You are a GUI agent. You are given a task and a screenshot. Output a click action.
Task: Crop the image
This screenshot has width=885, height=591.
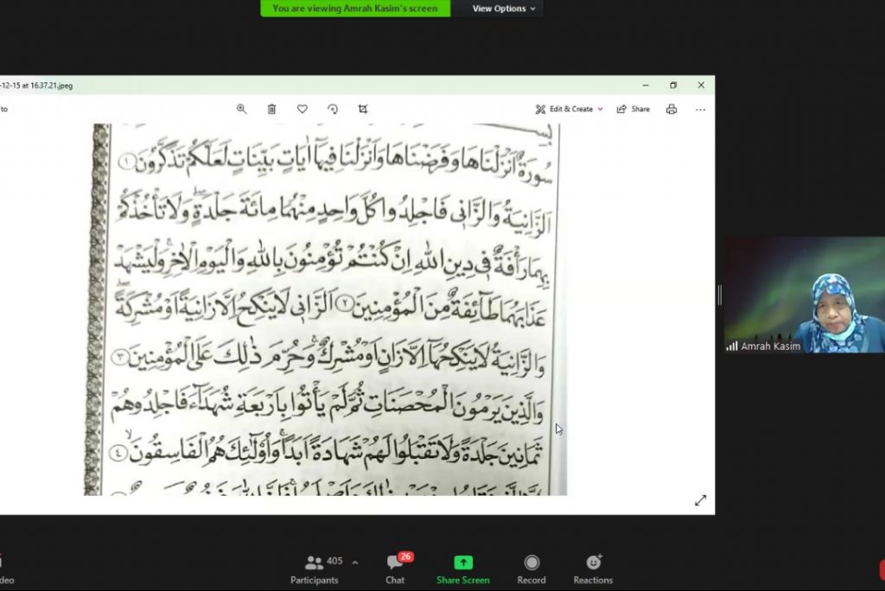coord(363,109)
